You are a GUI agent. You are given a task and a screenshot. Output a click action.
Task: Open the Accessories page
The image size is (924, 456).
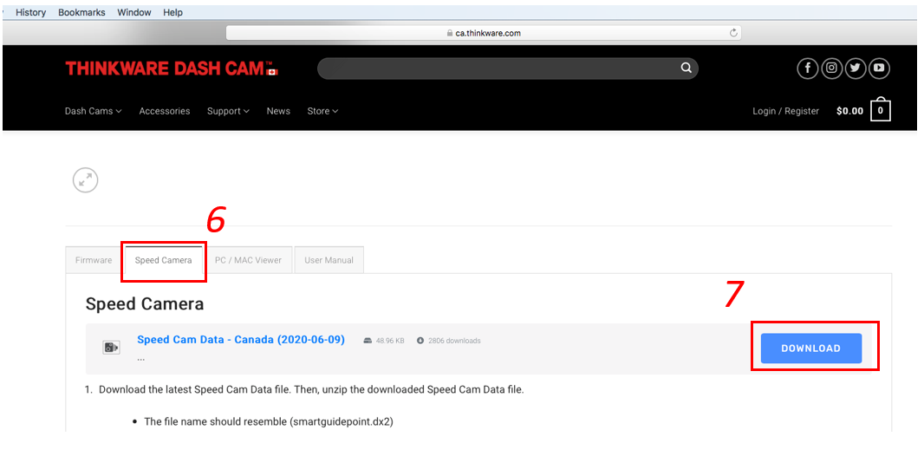click(165, 111)
